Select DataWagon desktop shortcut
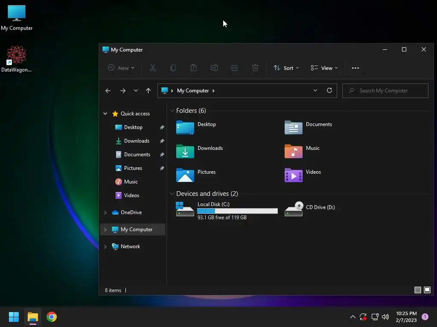 pyautogui.click(x=17, y=59)
